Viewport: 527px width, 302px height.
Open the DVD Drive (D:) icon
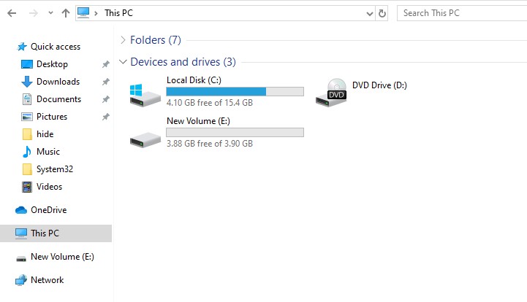[x=330, y=92]
